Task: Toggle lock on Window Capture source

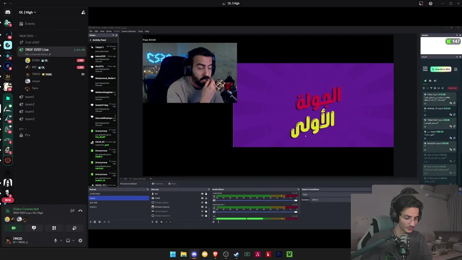Action: pyautogui.click(x=206, y=207)
